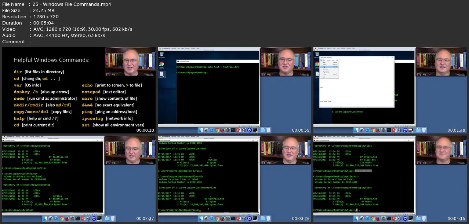Screen dimensions: 469x224
Task: Click the 'Helpful Windows Commands:' slide heading
Action: (52, 60)
